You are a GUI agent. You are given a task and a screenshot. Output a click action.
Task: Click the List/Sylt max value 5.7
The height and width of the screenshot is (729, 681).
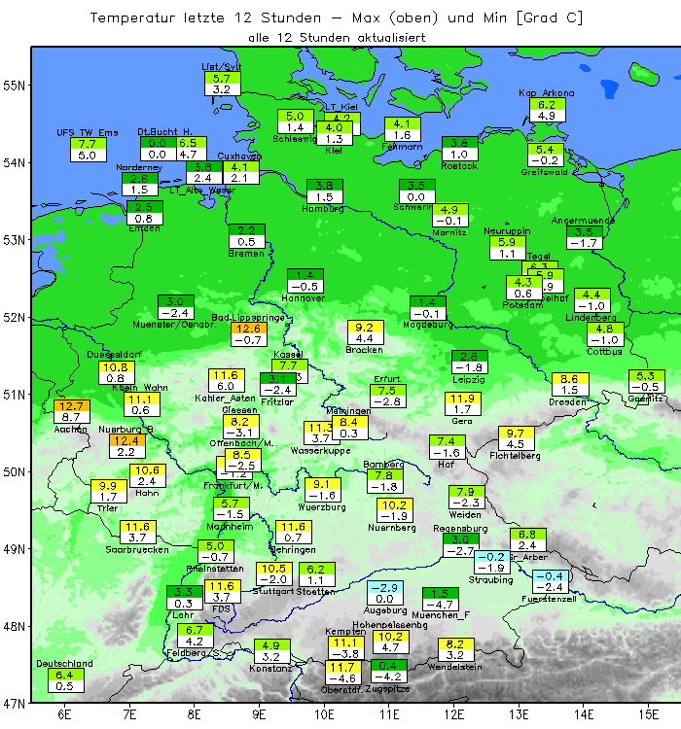coord(222,79)
